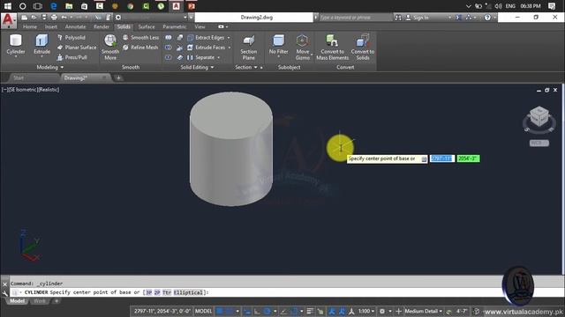The image size is (565, 317).
Task: Click the New drawing quick access icon
Action: coord(24,18)
